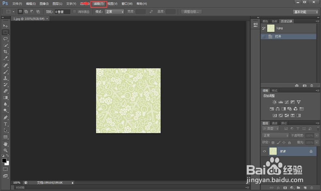Click the 羽化 feather input field
The height and width of the screenshot is (191, 321).
coord(63,12)
